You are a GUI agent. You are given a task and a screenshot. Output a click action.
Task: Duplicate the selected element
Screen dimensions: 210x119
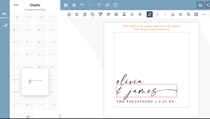(93, 14)
